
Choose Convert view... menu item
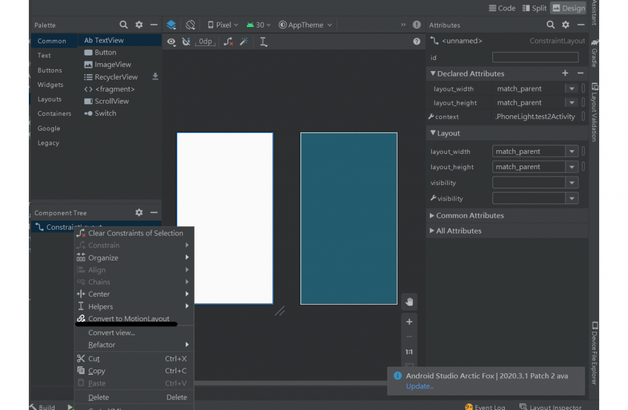point(134,333)
